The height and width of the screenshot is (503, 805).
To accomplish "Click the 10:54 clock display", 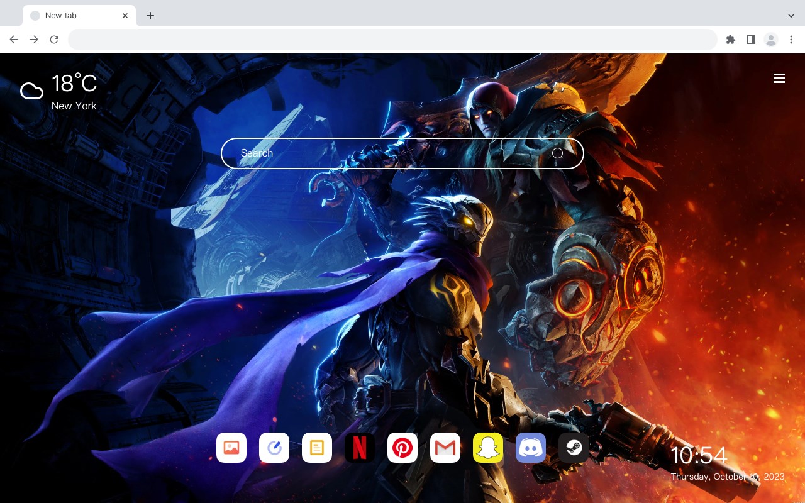I will click(x=699, y=455).
